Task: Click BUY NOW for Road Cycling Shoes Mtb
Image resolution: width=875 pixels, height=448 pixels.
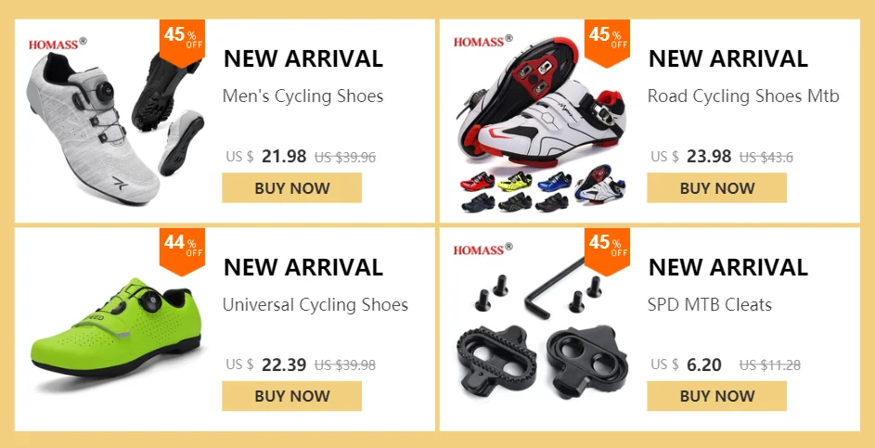Action: [716, 188]
